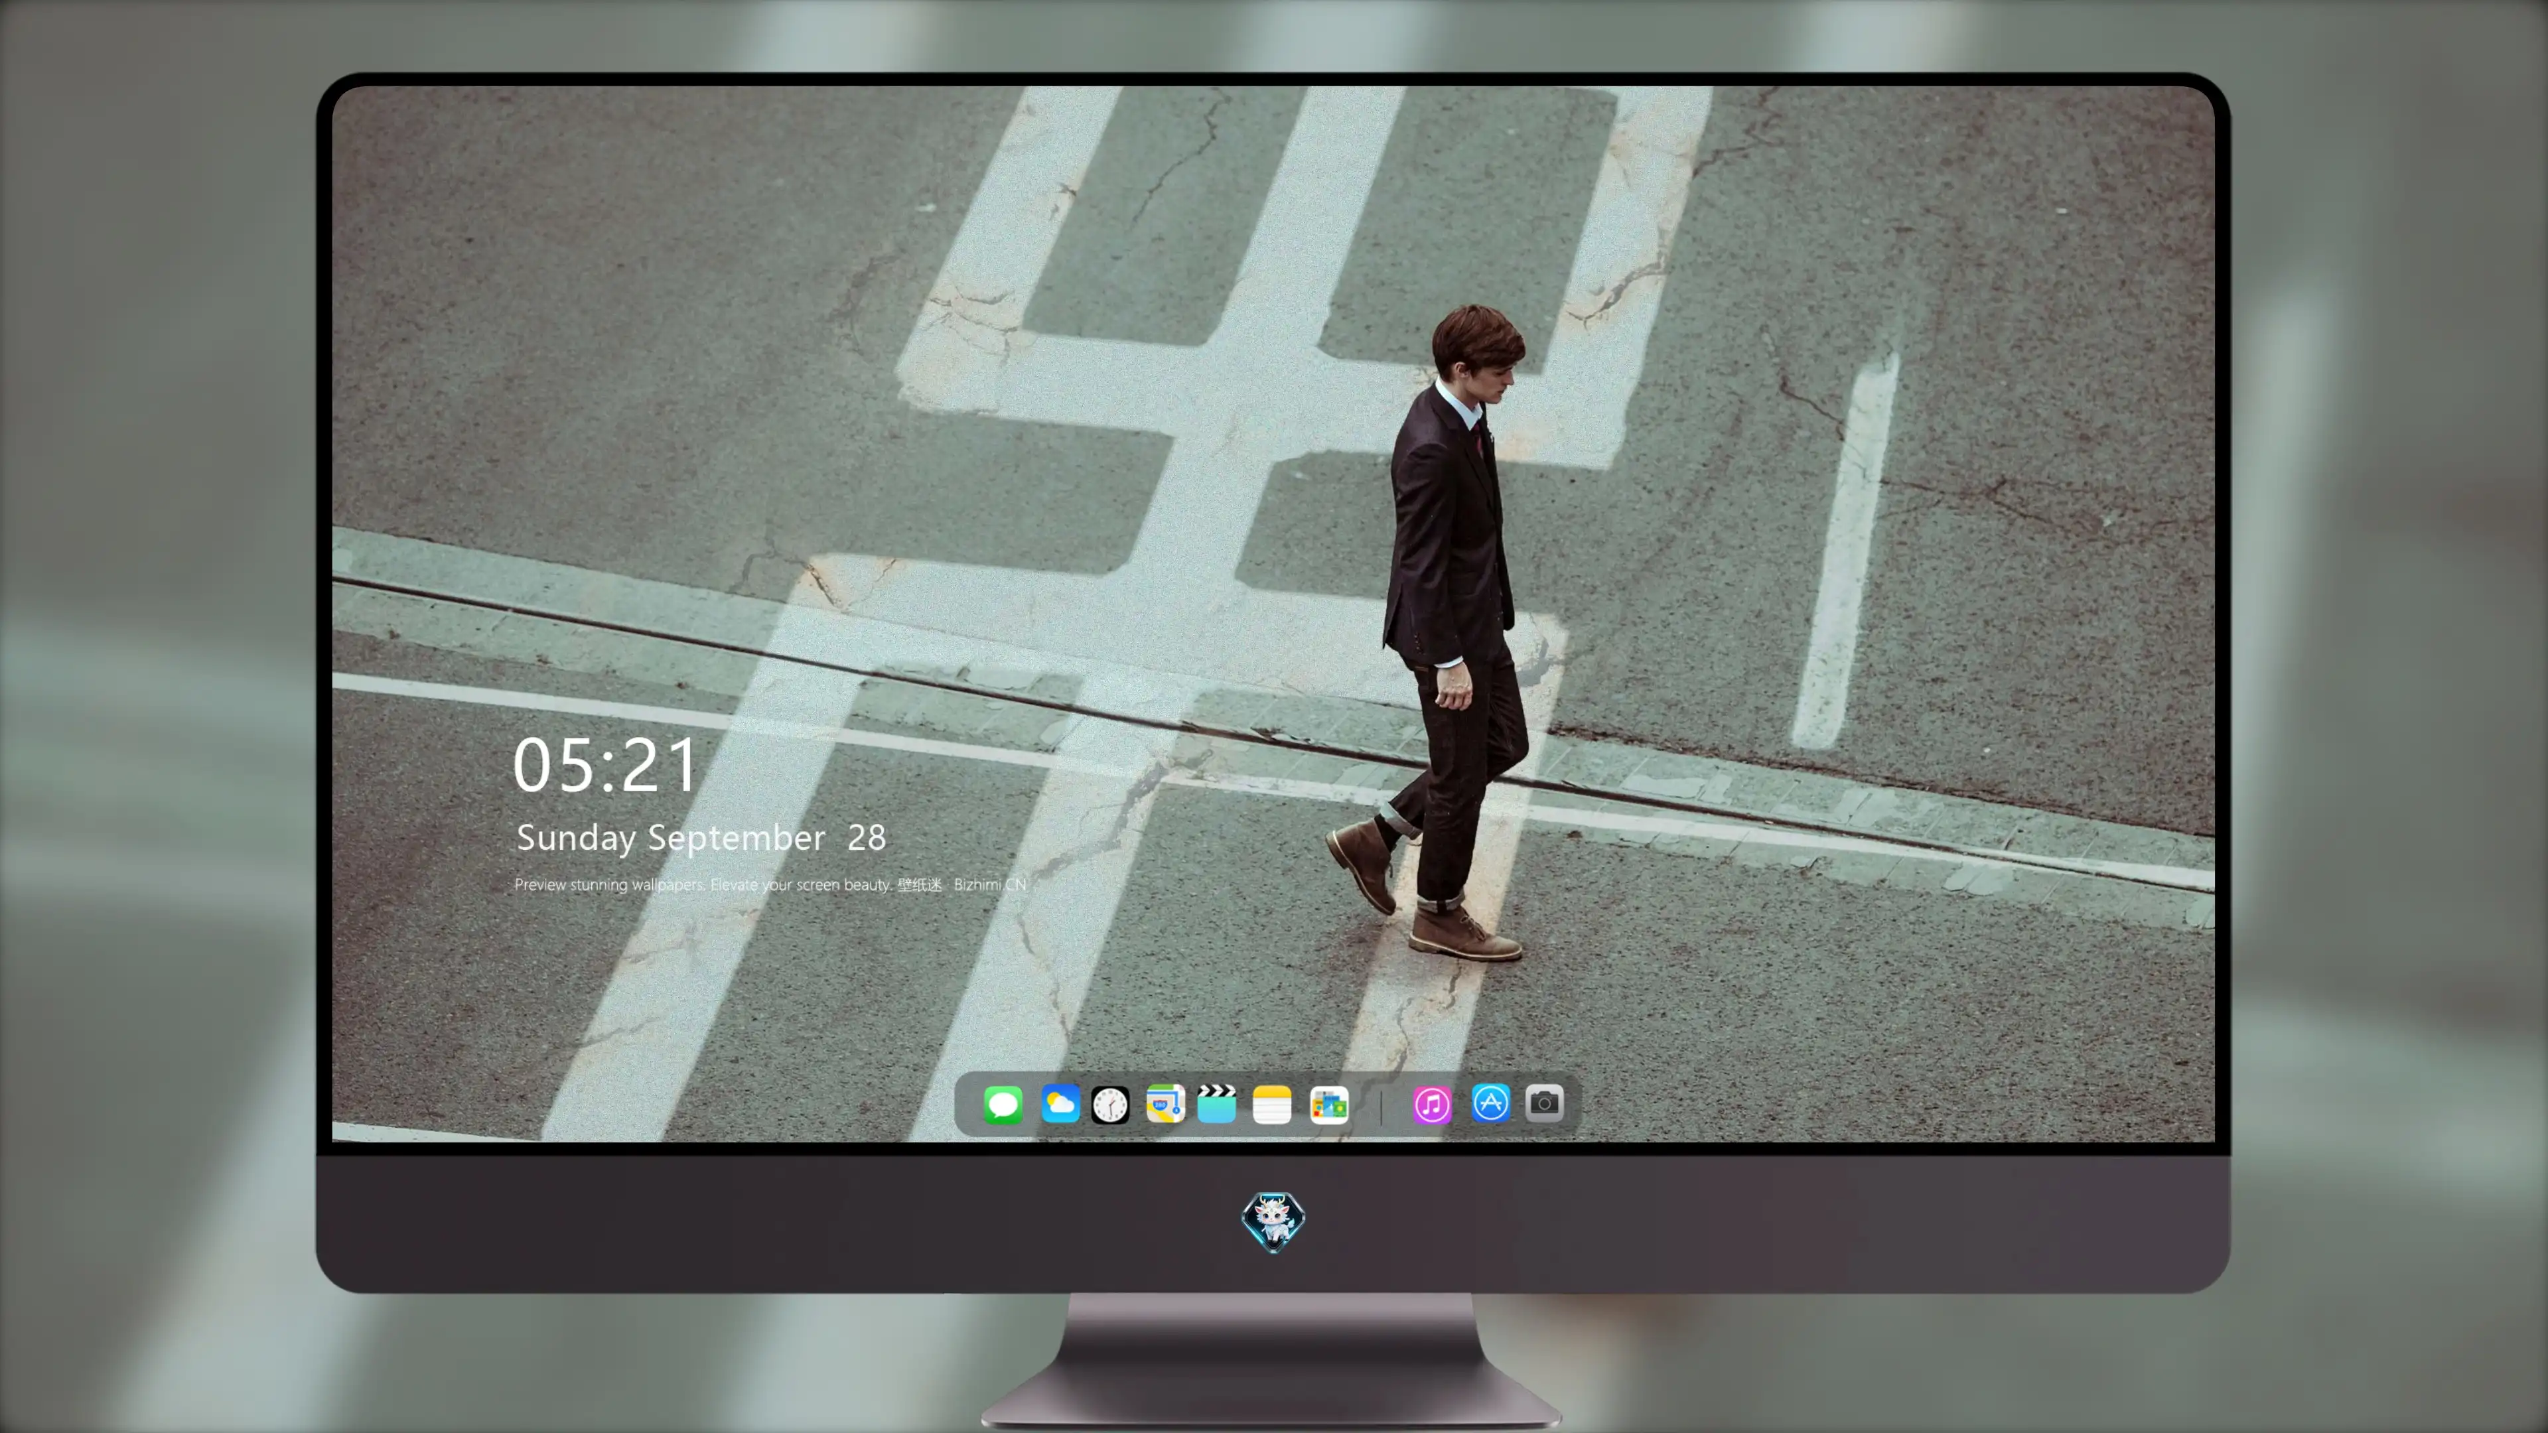This screenshot has height=1433, width=2548.
Task: Open the Camera app in the dock
Action: [1544, 1103]
